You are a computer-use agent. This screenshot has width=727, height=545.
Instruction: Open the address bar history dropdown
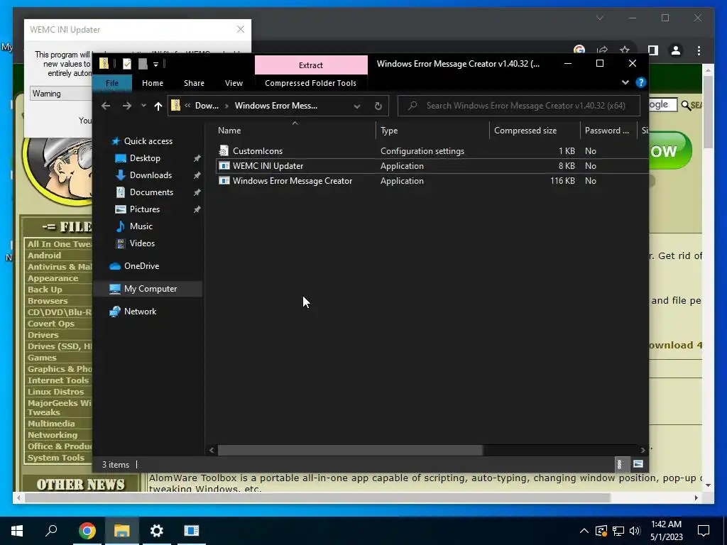pos(357,106)
